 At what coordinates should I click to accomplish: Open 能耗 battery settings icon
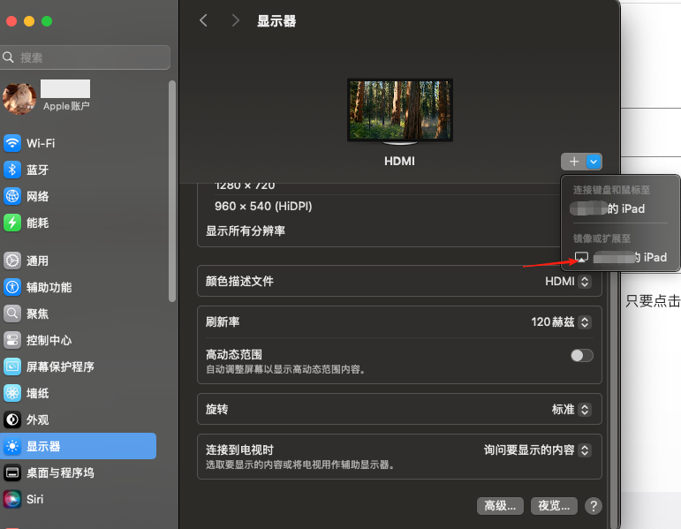(12, 223)
